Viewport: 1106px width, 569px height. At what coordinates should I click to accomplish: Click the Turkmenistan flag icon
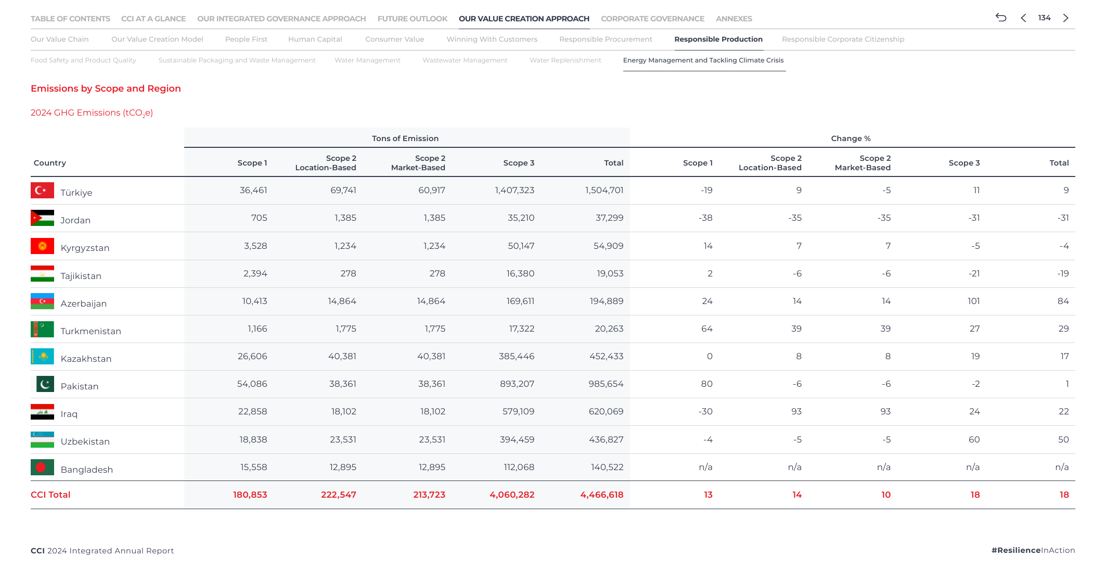tap(42, 329)
